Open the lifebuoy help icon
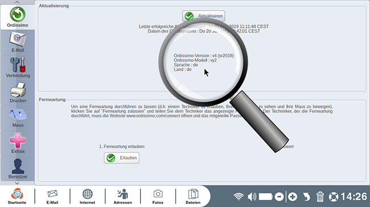This screenshot has width=370, height=207. pyautogui.click(x=334, y=197)
